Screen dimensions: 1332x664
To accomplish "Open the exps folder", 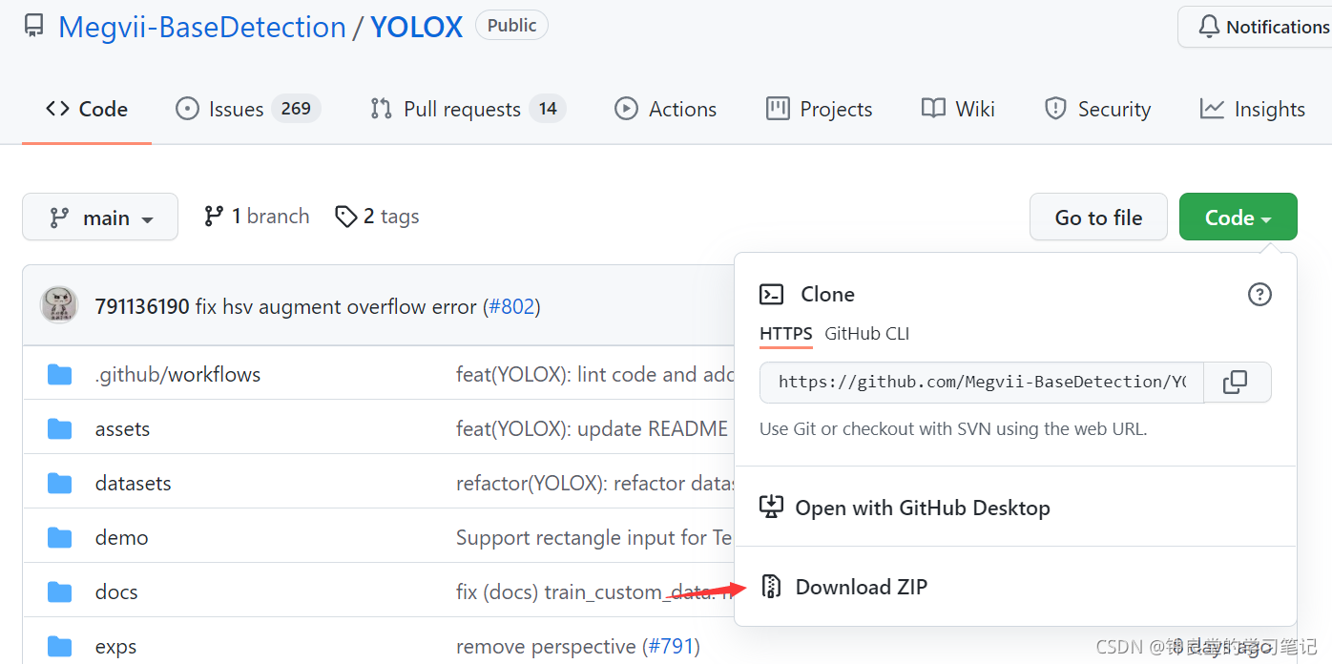I will [115, 646].
